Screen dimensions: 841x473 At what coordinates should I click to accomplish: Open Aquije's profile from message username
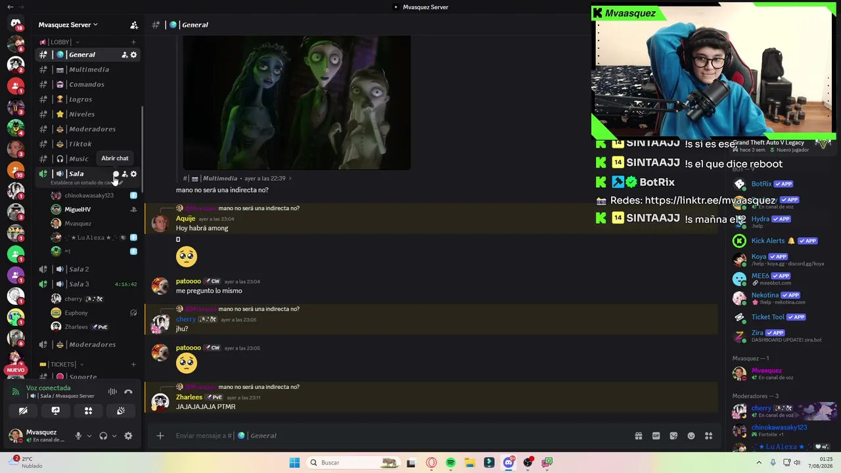[185, 219]
